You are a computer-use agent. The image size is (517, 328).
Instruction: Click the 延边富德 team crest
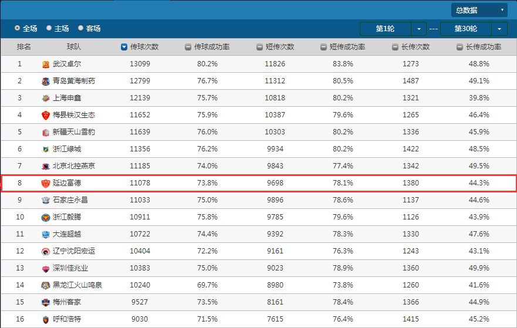click(x=46, y=183)
